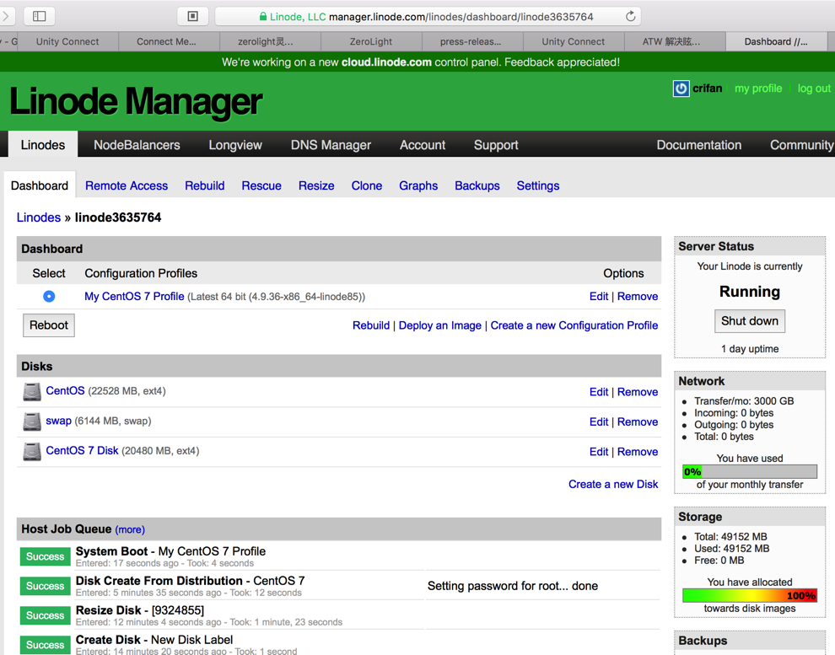Switch to ZeroLight browser tab
The image size is (835, 655).
[370, 41]
